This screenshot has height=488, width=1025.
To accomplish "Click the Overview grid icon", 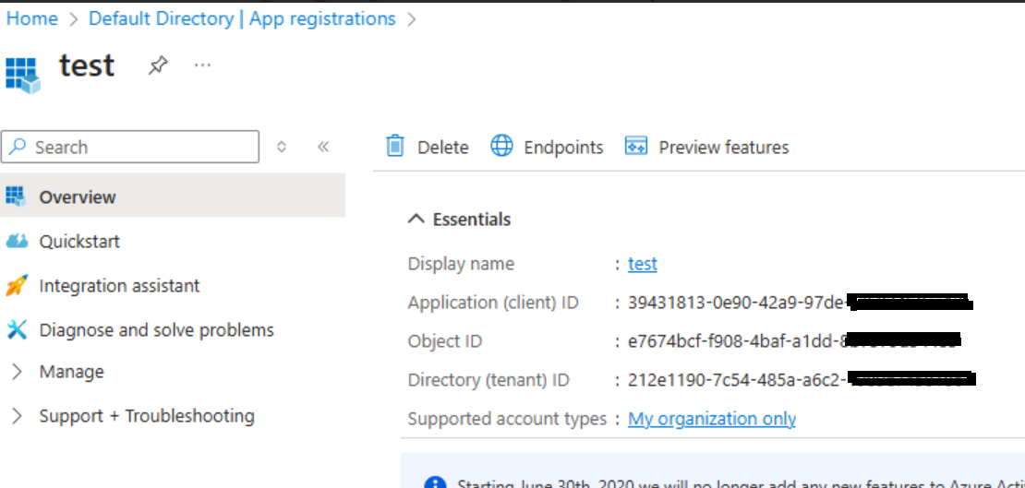I will click(x=15, y=196).
